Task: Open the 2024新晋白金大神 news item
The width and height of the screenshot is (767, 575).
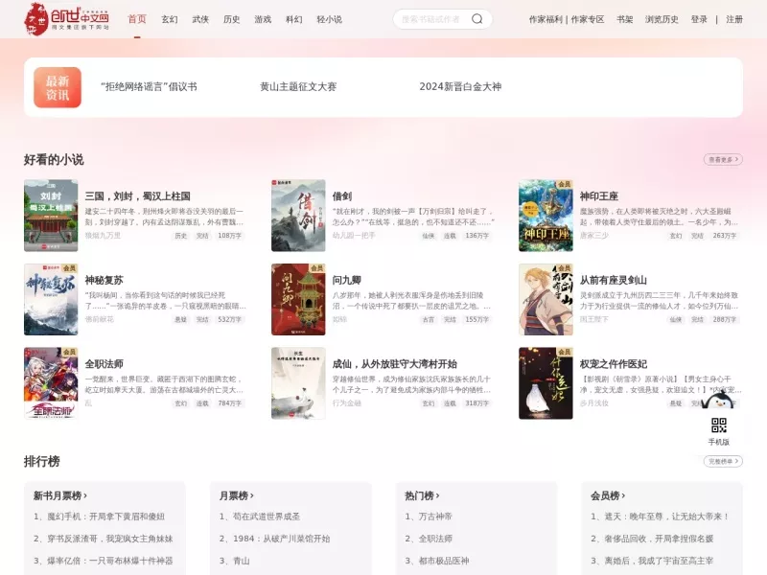Action: 460,86
